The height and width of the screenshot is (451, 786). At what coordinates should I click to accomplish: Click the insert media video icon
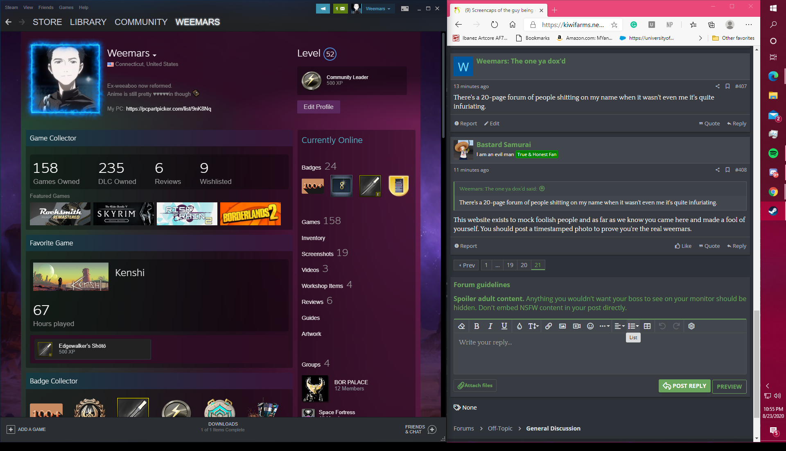point(577,326)
